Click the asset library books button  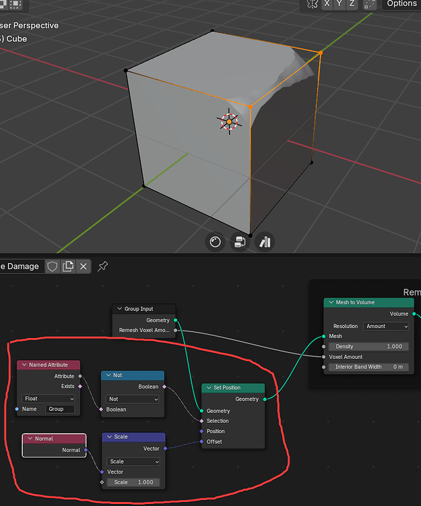(x=265, y=242)
